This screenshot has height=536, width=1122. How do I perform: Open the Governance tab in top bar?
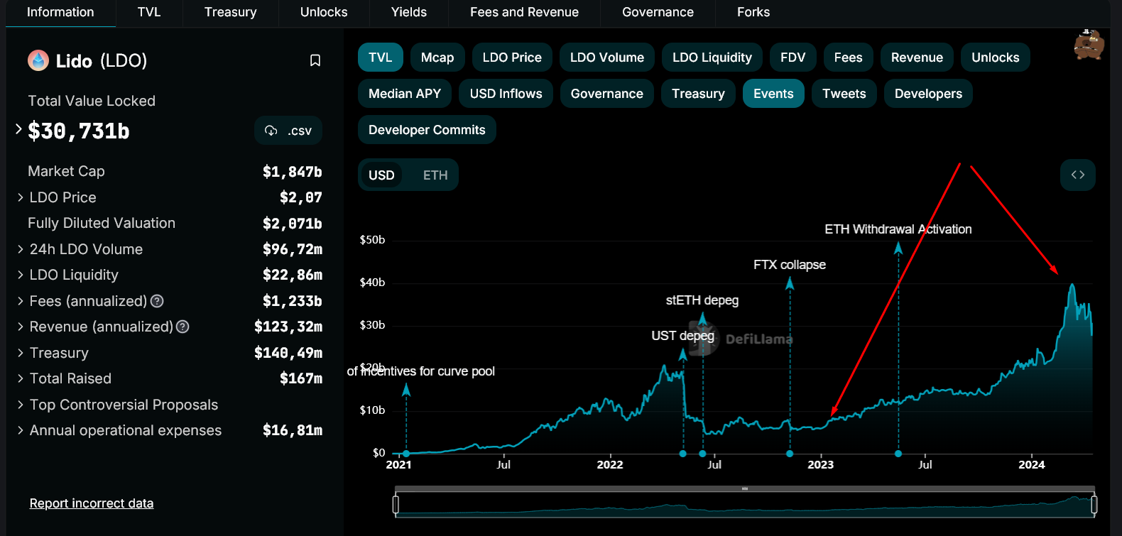click(658, 12)
